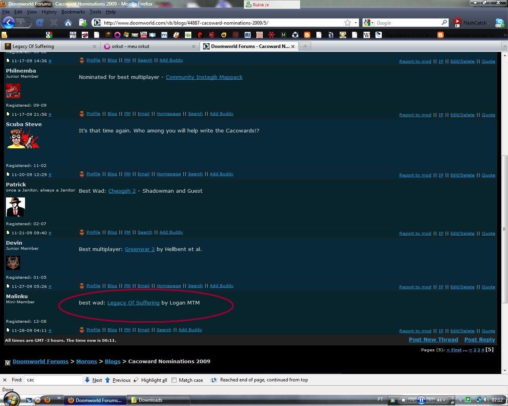Open the History menu
Image resolution: width=508 pixels, height=406 pixels.
tap(49, 12)
